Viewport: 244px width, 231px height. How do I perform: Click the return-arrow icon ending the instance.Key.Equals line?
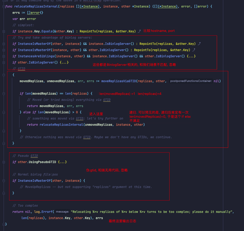click(x=139, y=31)
